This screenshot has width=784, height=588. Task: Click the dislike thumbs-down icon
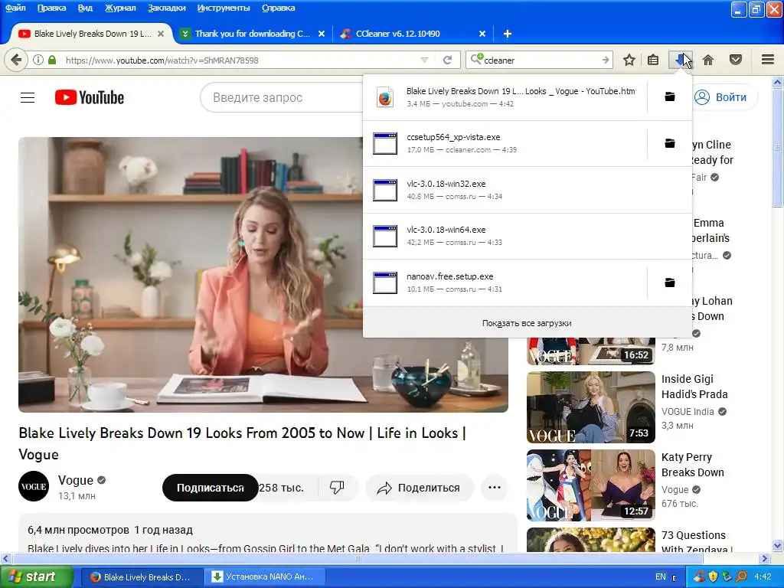(x=337, y=487)
